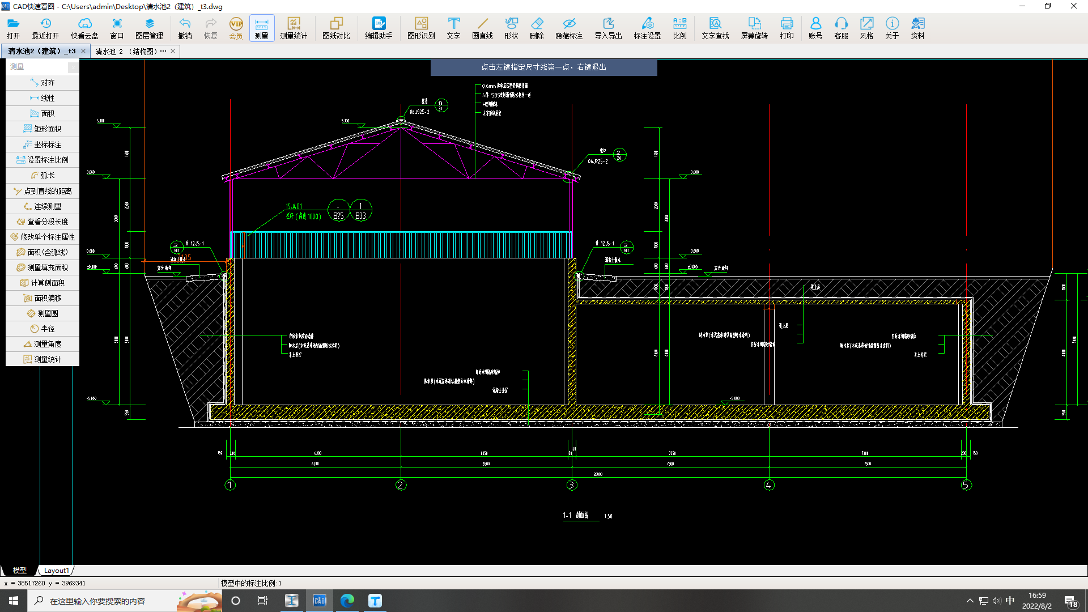The width and height of the screenshot is (1088, 612).
Task: Open 编辑助手 edit assistant
Action: (x=379, y=28)
